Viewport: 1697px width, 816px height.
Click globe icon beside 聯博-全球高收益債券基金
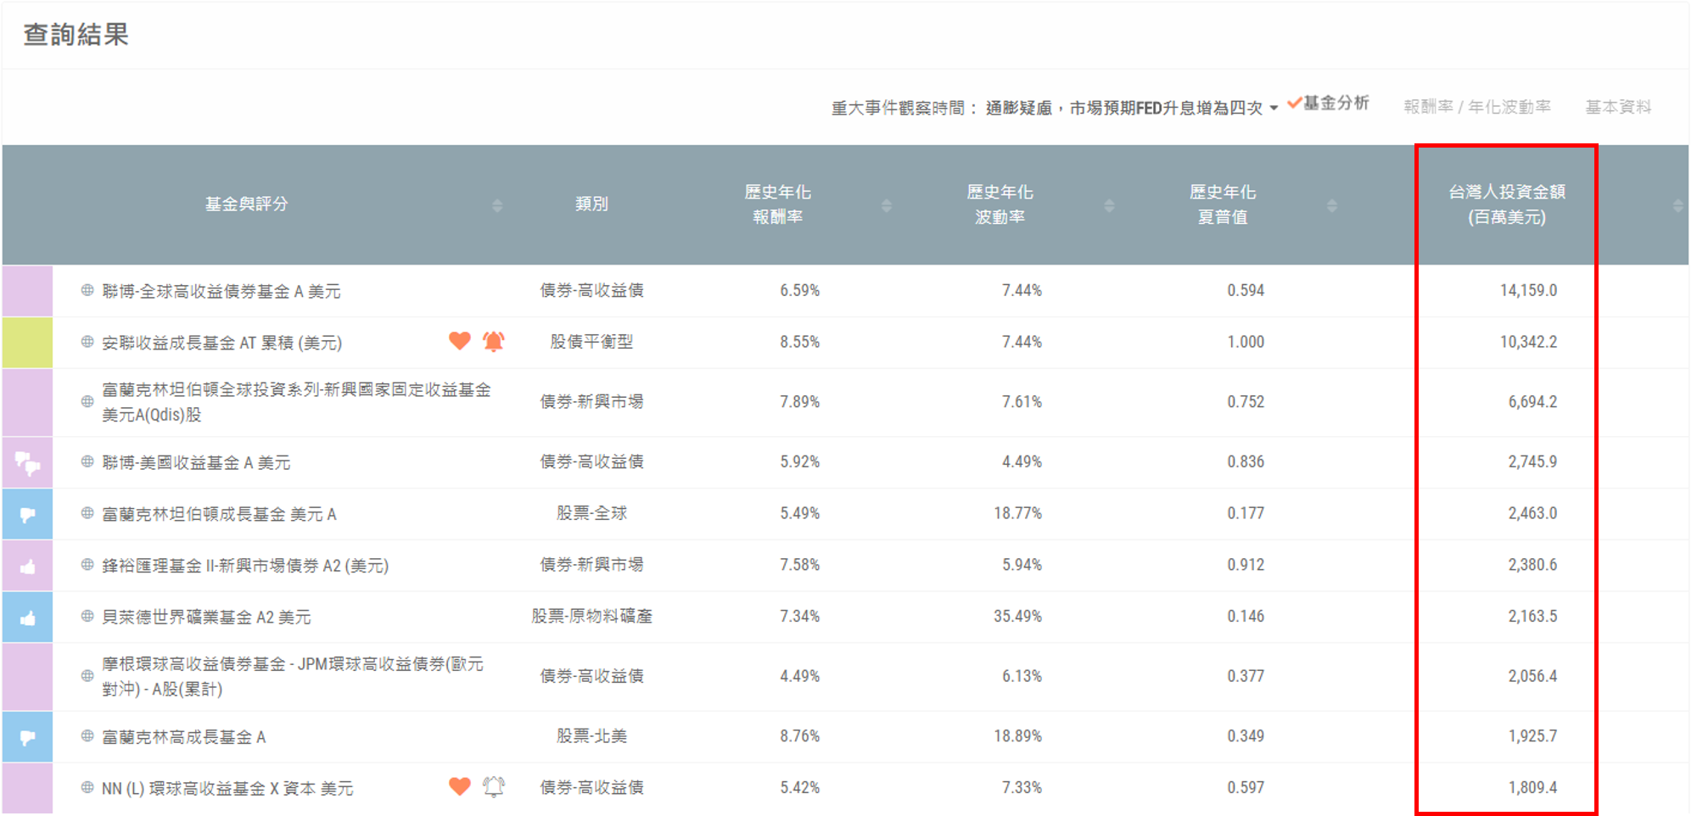click(87, 290)
